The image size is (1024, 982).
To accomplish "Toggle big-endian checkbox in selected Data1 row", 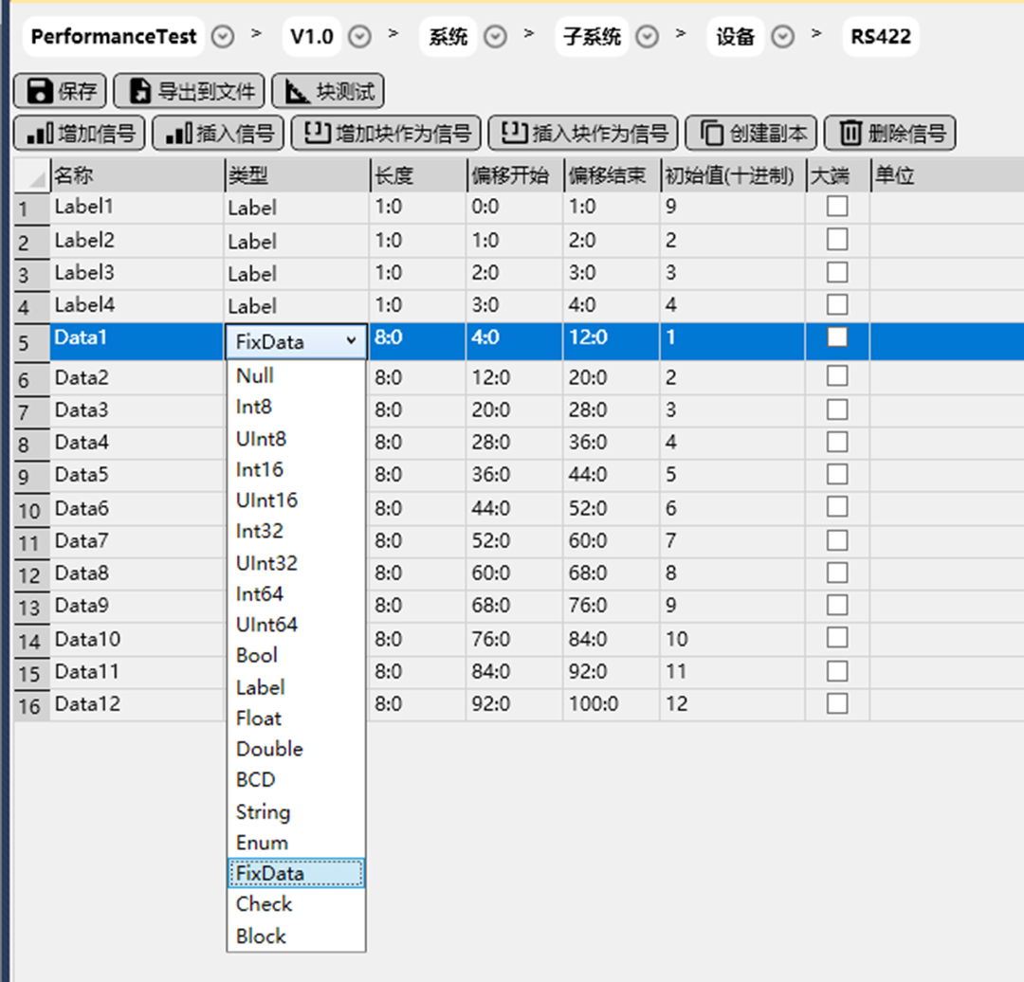I will tap(837, 337).
